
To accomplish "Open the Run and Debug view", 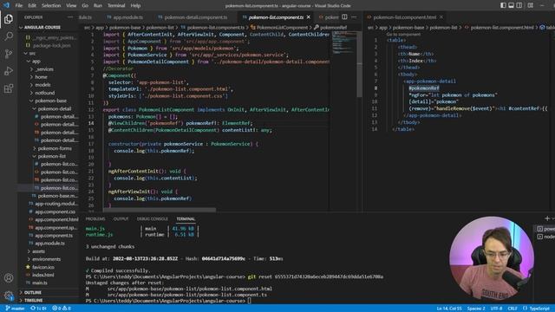I will pyautogui.click(x=9, y=71).
